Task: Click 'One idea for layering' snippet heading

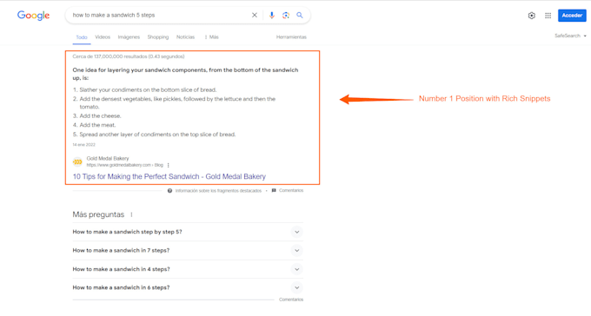Action: point(185,74)
